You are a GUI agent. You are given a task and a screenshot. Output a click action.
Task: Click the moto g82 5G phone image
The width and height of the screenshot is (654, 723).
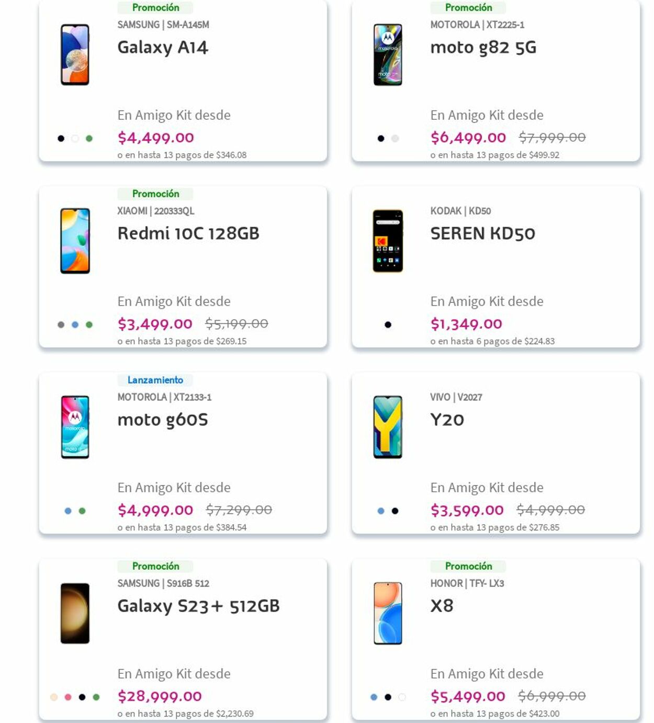click(x=388, y=55)
